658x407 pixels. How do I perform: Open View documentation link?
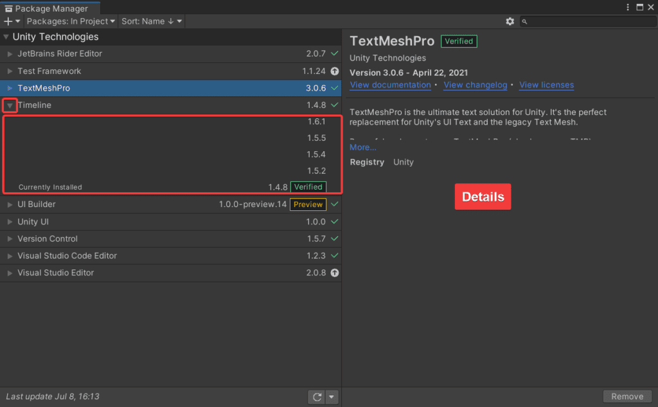point(390,85)
